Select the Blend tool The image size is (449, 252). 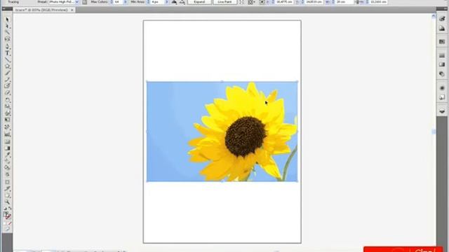7,161
